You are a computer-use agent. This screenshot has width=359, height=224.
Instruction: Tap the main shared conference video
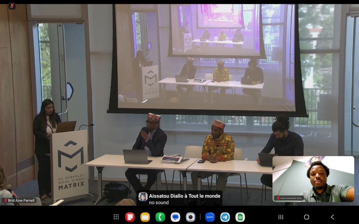[x=180, y=105]
